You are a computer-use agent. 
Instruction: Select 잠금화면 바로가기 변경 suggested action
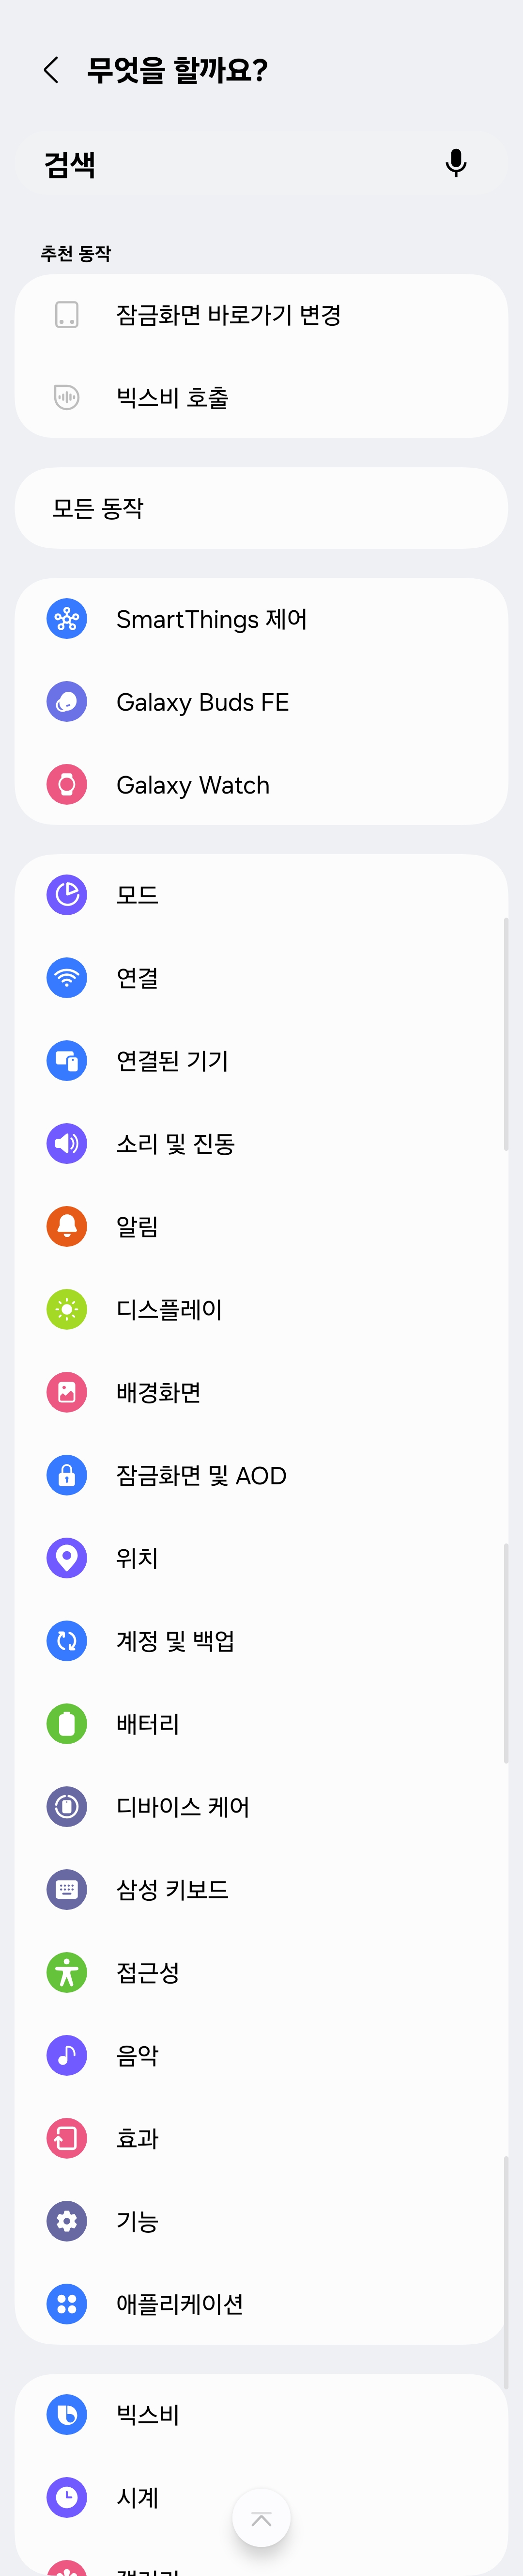tap(229, 315)
